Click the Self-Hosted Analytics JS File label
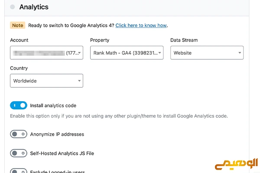The height and width of the screenshot is (173, 260). pos(62,154)
